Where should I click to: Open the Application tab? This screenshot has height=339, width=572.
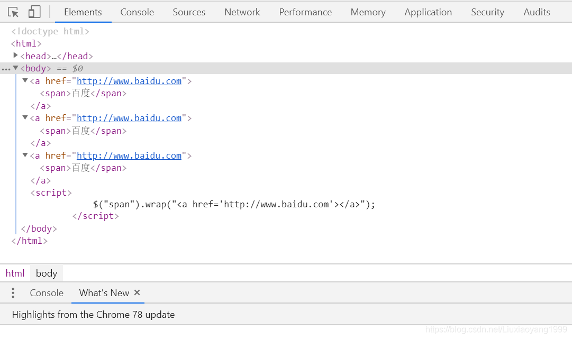pyautogui.click(x=428, y=12)
